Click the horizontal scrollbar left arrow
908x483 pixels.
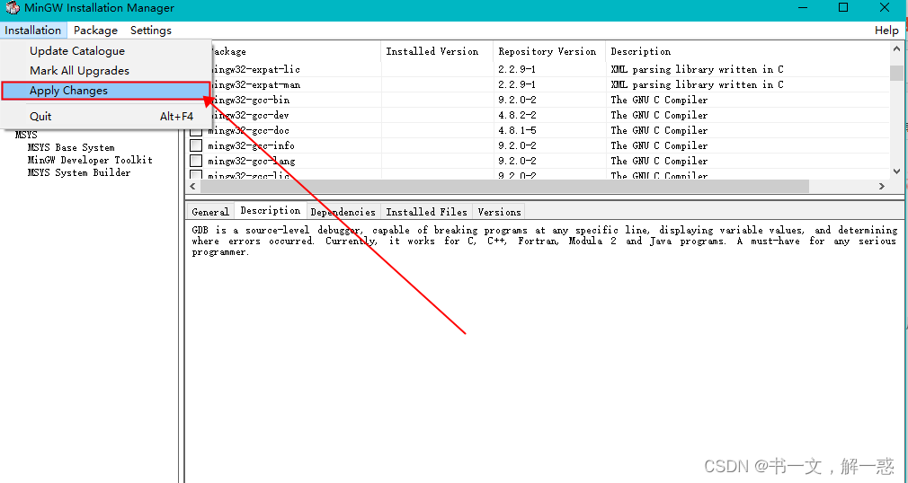point(192,186)
